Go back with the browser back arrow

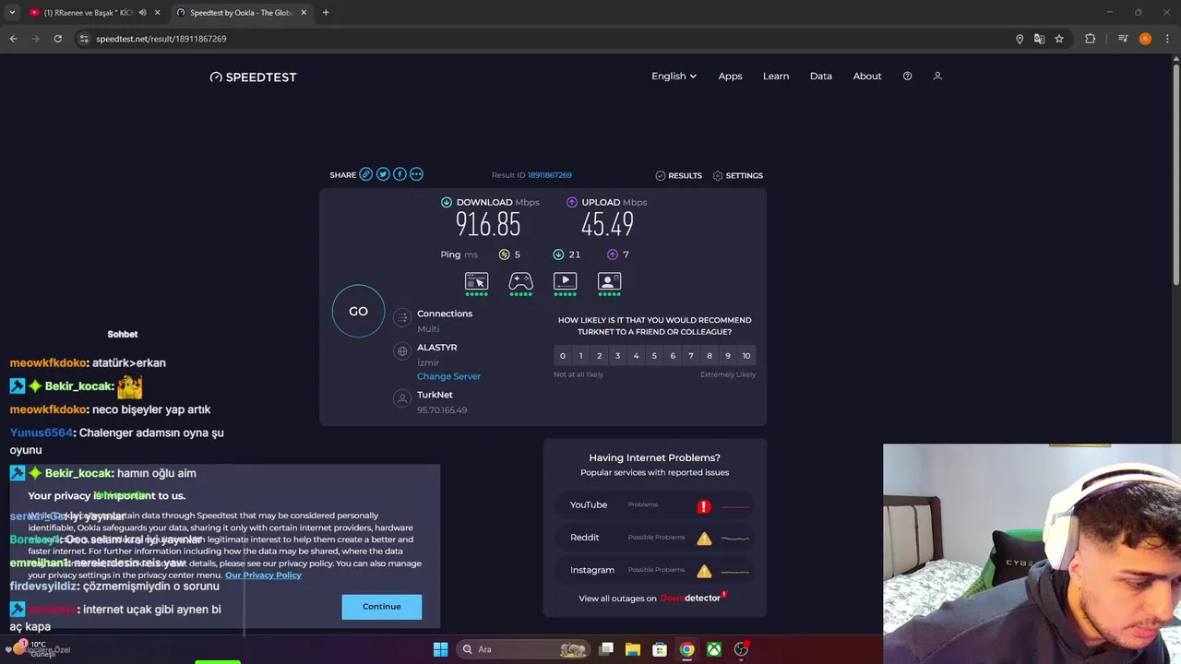coord(13,39)
